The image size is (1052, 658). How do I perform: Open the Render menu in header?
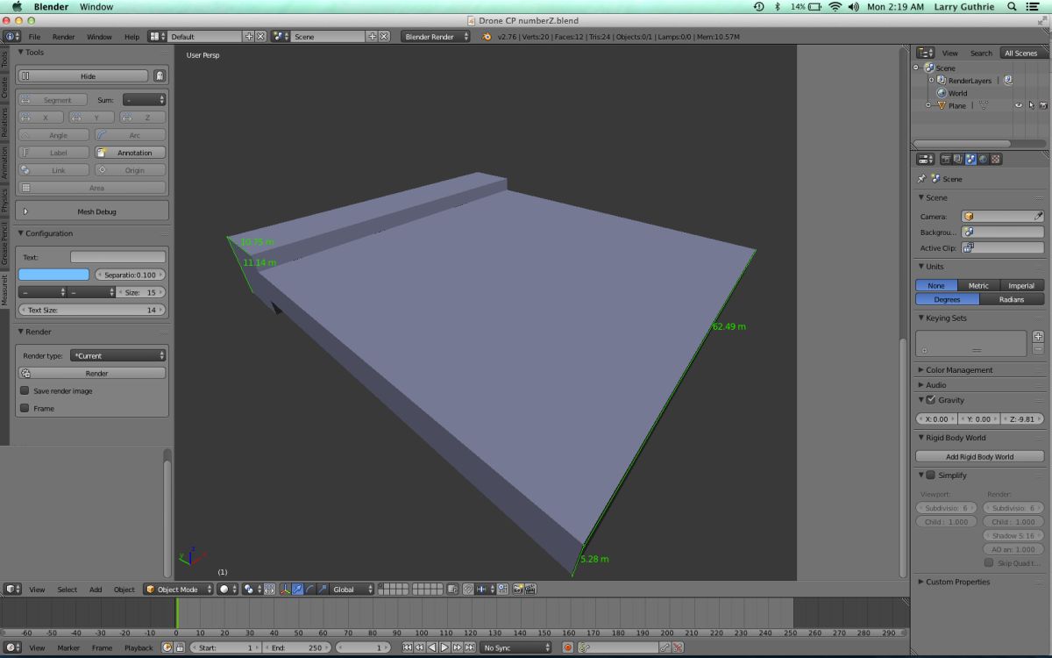point(63,37)
